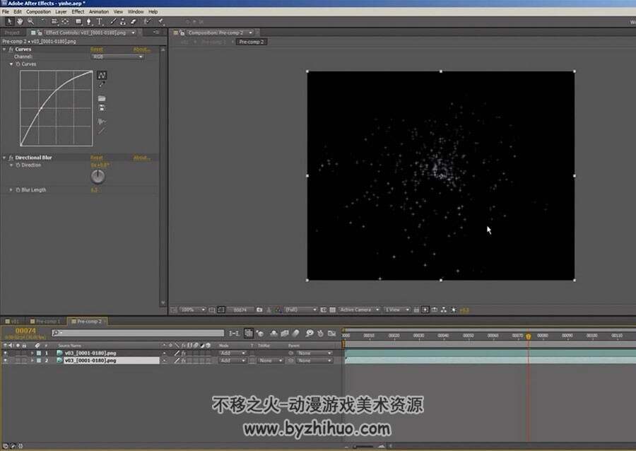Select the Rotation tool

pyautogui.click(x=43, y=21)
